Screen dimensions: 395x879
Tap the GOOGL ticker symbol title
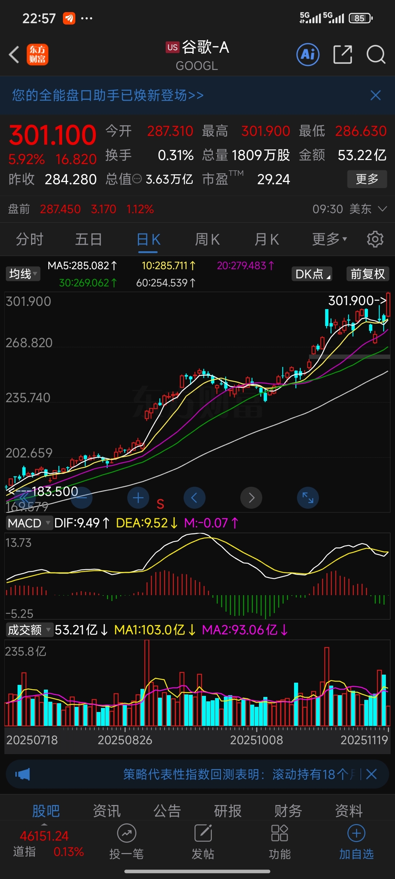point(197,66)
